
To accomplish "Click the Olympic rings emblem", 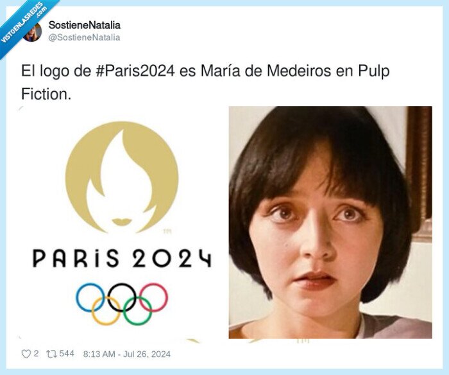I will coord(122,304).
